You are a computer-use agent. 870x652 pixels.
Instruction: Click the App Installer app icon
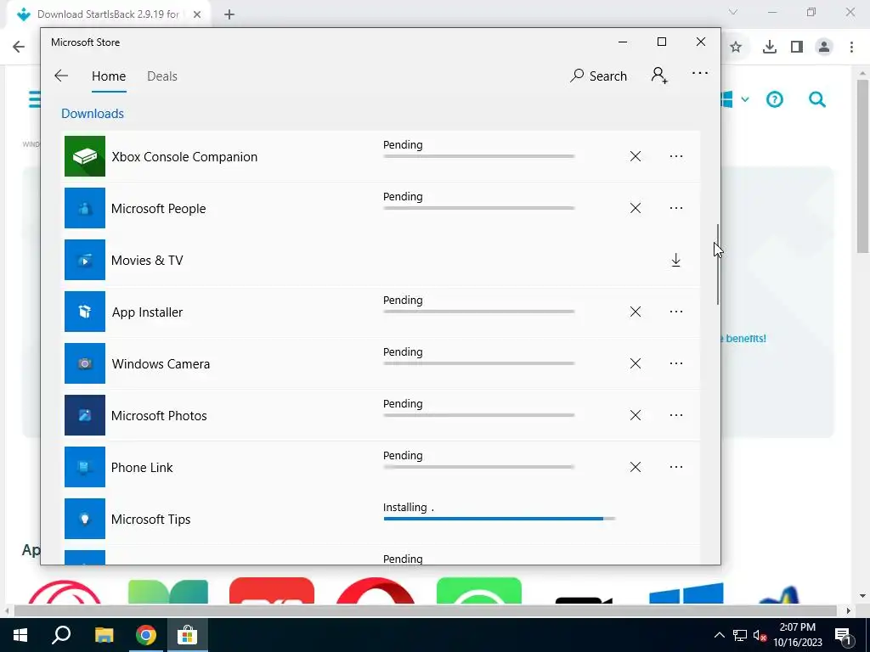84,312
